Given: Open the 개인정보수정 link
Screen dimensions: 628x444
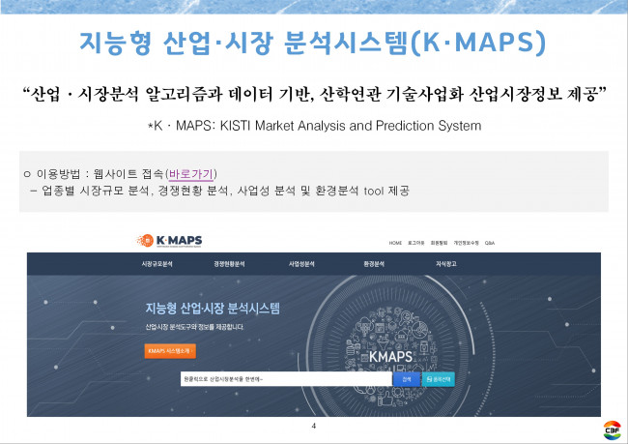Looking at the screenshot, I should point(466,243).
